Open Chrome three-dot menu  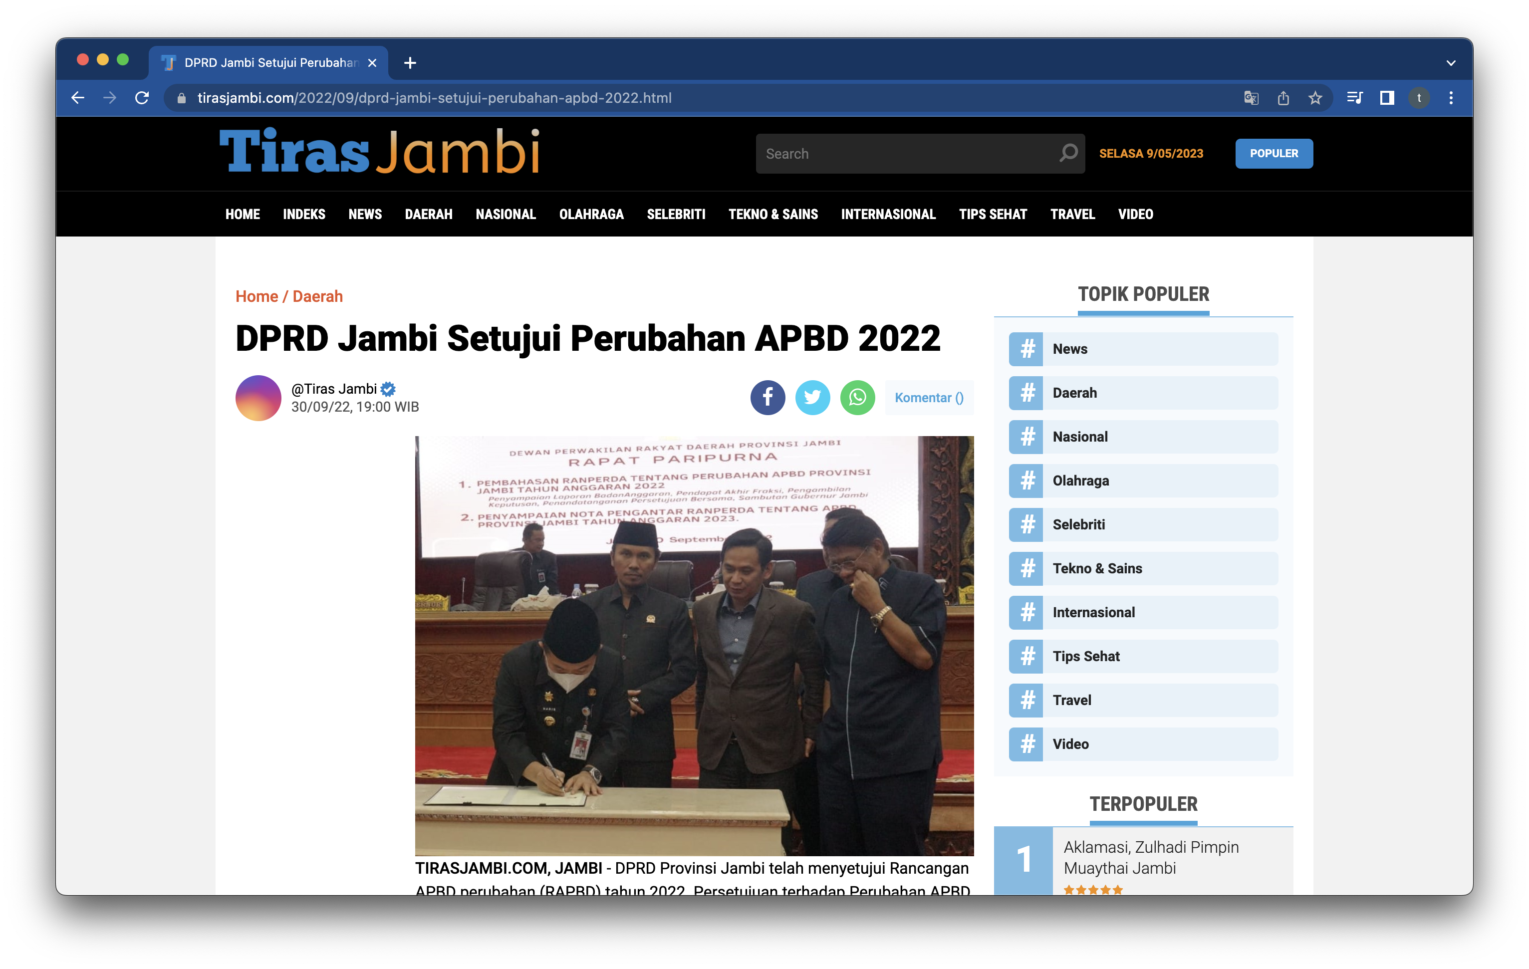tap(1451, 98)
